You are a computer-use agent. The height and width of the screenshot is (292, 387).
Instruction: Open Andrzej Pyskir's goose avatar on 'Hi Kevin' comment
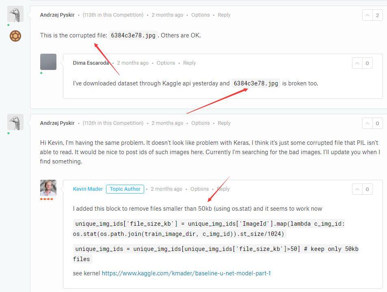click(15, 122)
